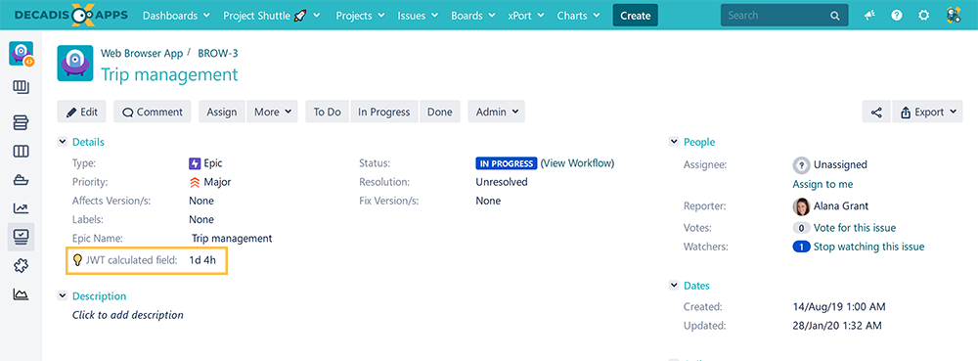Open the Issues menu
This screenshot has height=361, width=978.
click(x=418, y=16)
